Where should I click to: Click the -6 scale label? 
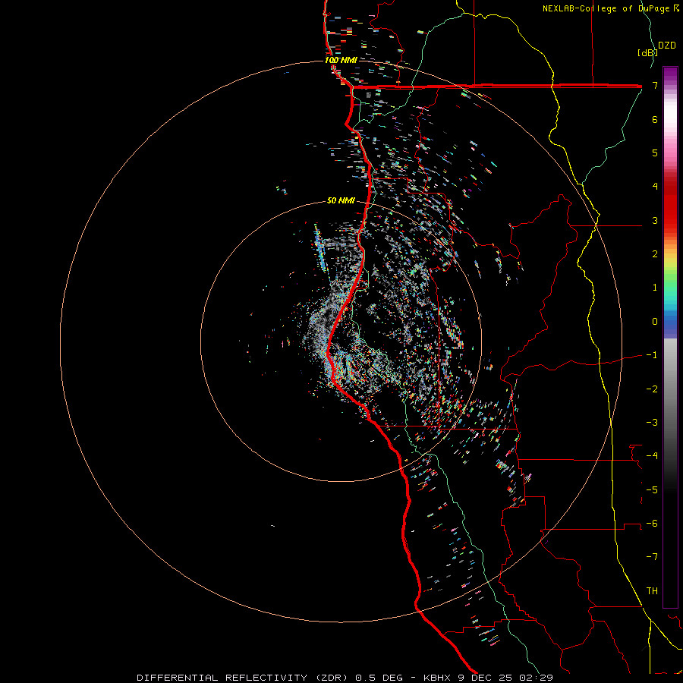point(652,524)
